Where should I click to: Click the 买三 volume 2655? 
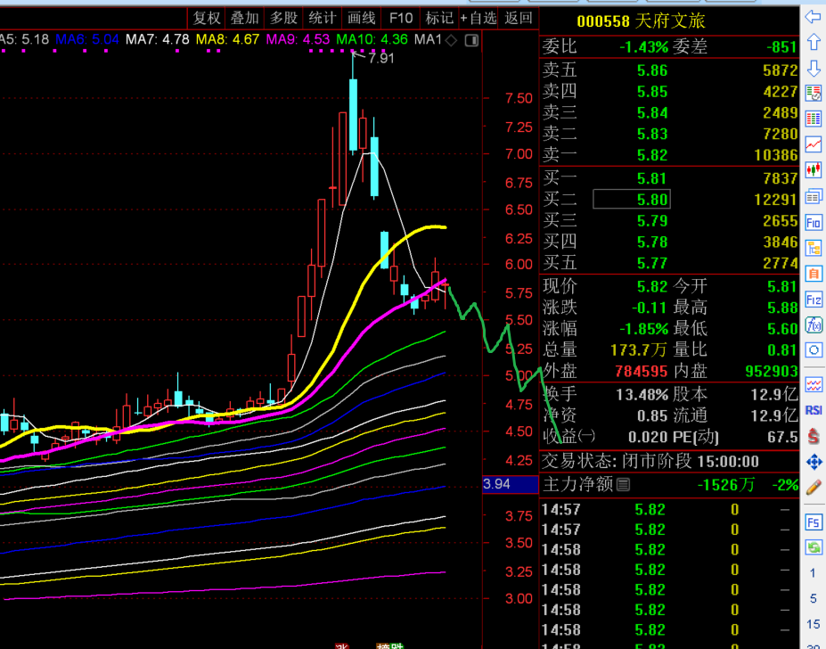pyautogui.click(x=781, y=220)
